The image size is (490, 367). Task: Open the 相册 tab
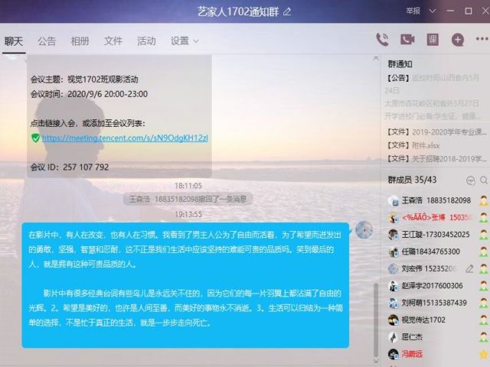[80, 41]
